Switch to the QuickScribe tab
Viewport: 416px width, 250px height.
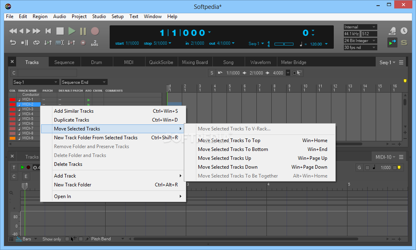tap(161, 62)
